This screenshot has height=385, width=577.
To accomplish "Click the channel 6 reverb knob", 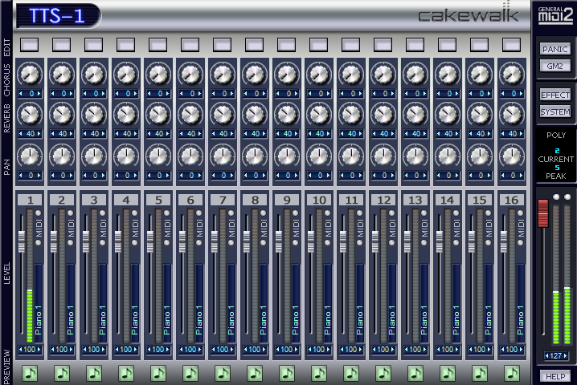I will tap(190, 114).
